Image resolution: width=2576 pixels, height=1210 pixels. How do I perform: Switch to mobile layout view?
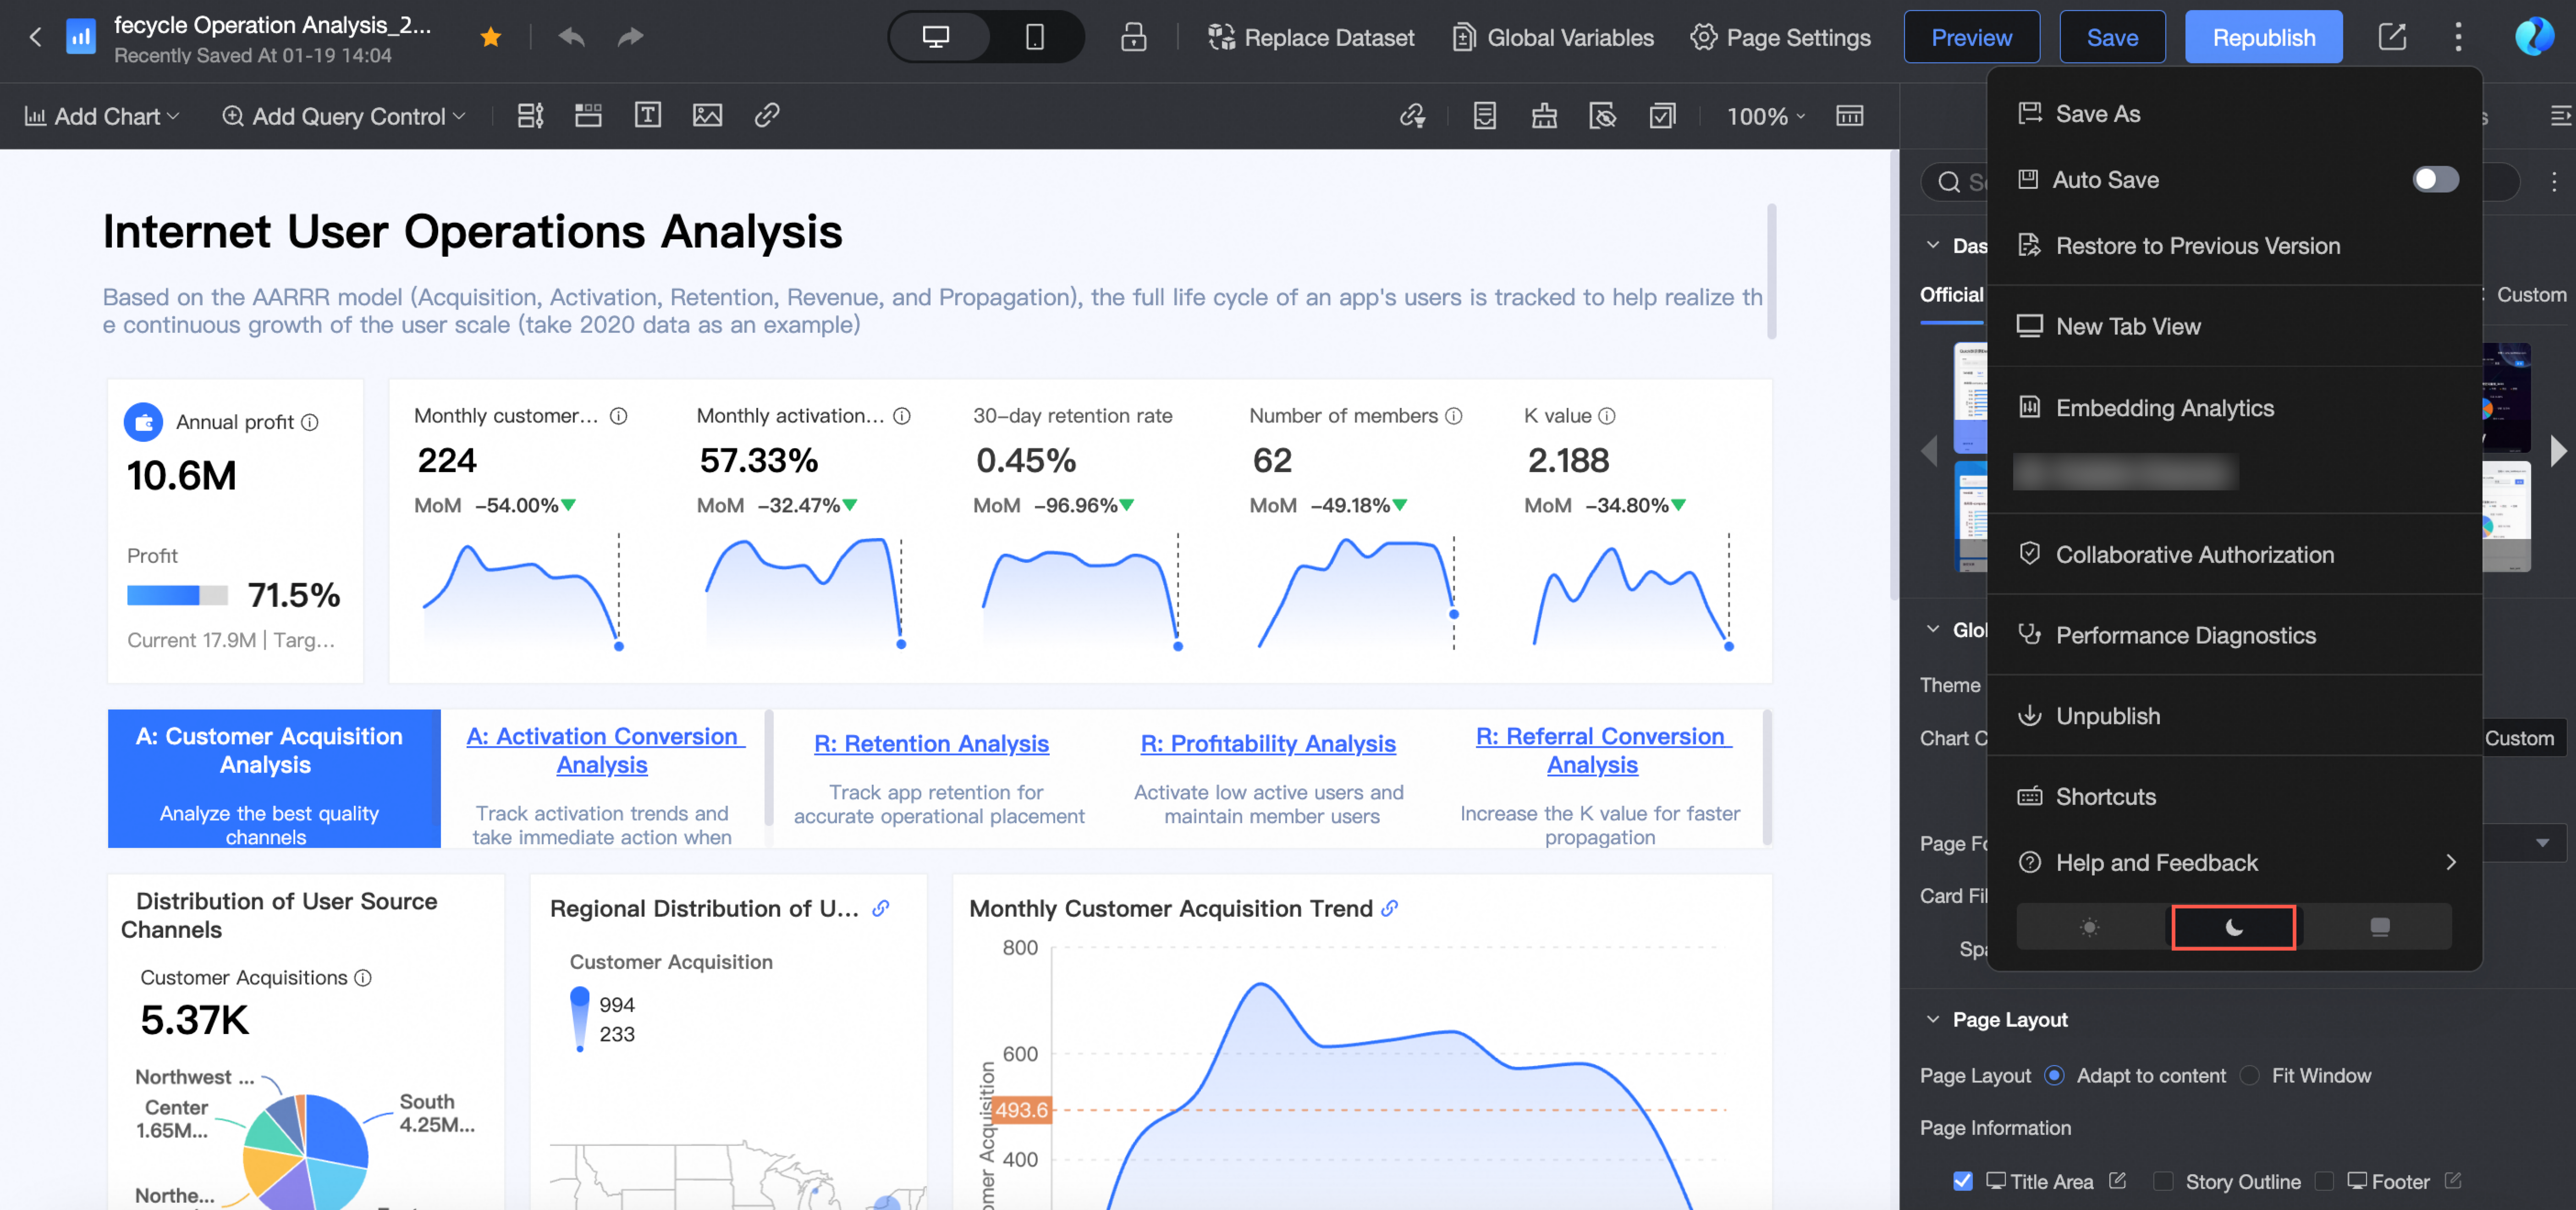tap(1035, 37)
